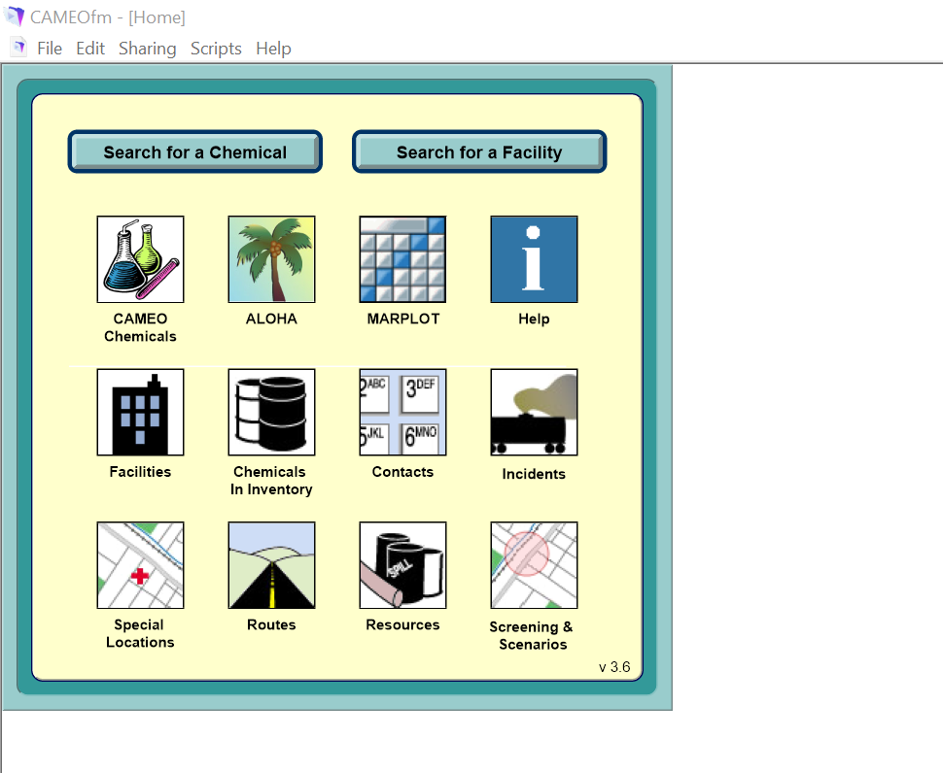
Task: Click the Facilities label text
Action: [x=140, y=472]
